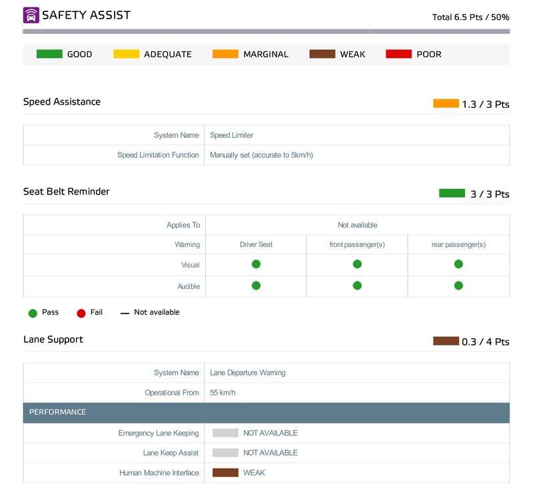The width and height of the screenshot is (533, 490).
Task: Expand the Seat Belt Reminder section heading
Action: pyautogui.click(x=67, y=192)
